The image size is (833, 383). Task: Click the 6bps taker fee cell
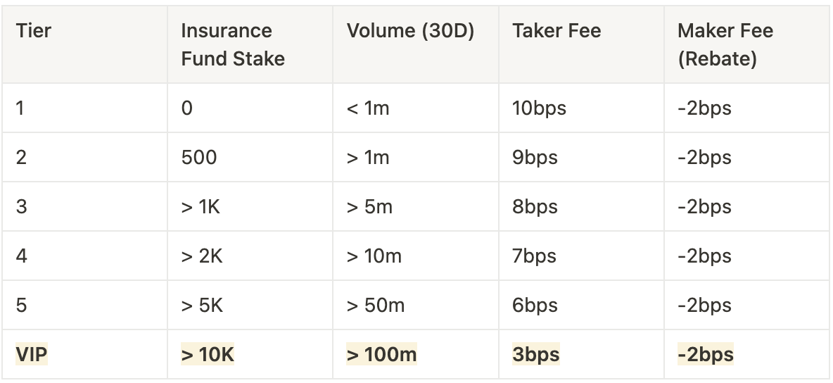coord(535,306)
